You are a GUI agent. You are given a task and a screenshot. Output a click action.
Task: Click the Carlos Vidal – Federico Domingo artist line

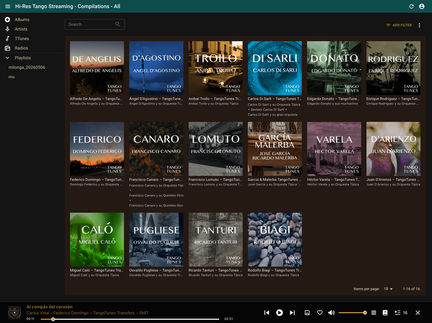click(x=87, y=313)
